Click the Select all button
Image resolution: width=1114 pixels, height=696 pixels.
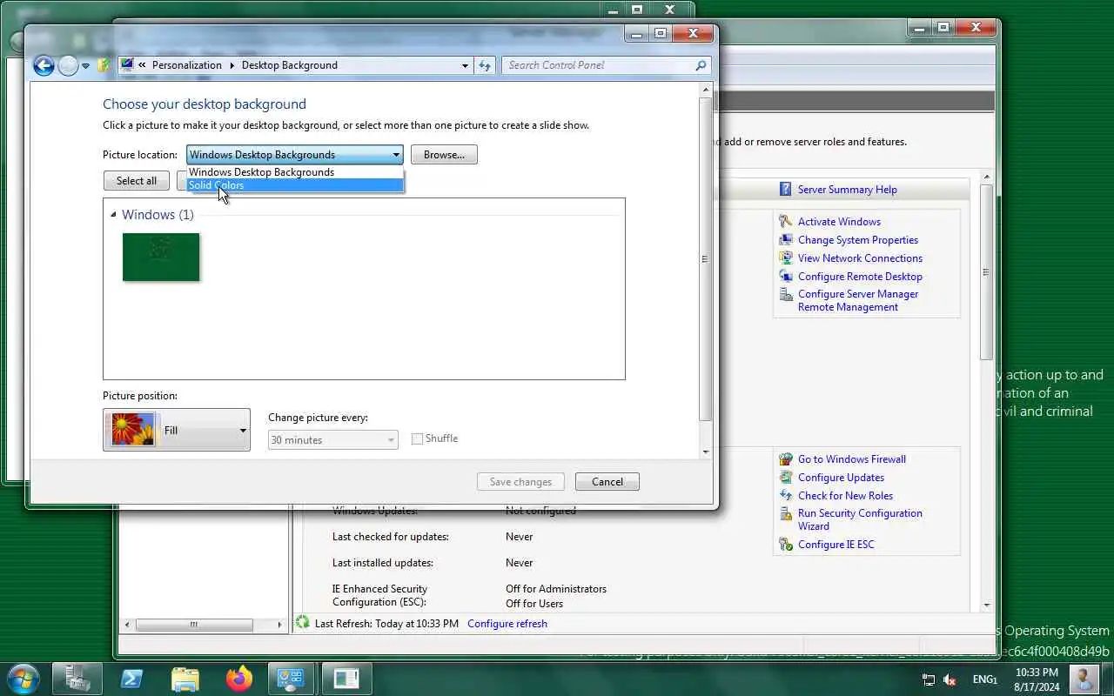coord(137,181)
